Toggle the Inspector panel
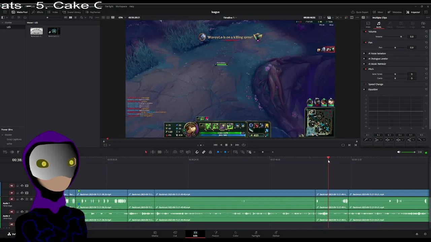Image resolution: width=431 pixels, height=242 pixels. pos(413,12)
